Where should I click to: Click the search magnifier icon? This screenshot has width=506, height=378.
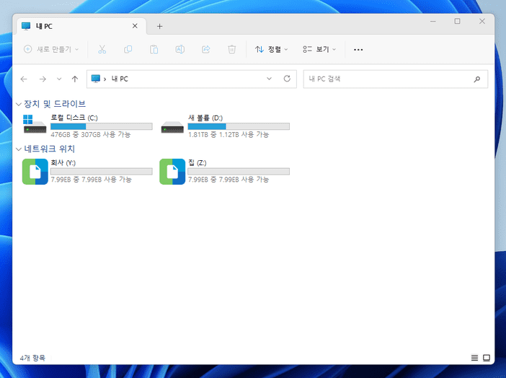point(477,79)
